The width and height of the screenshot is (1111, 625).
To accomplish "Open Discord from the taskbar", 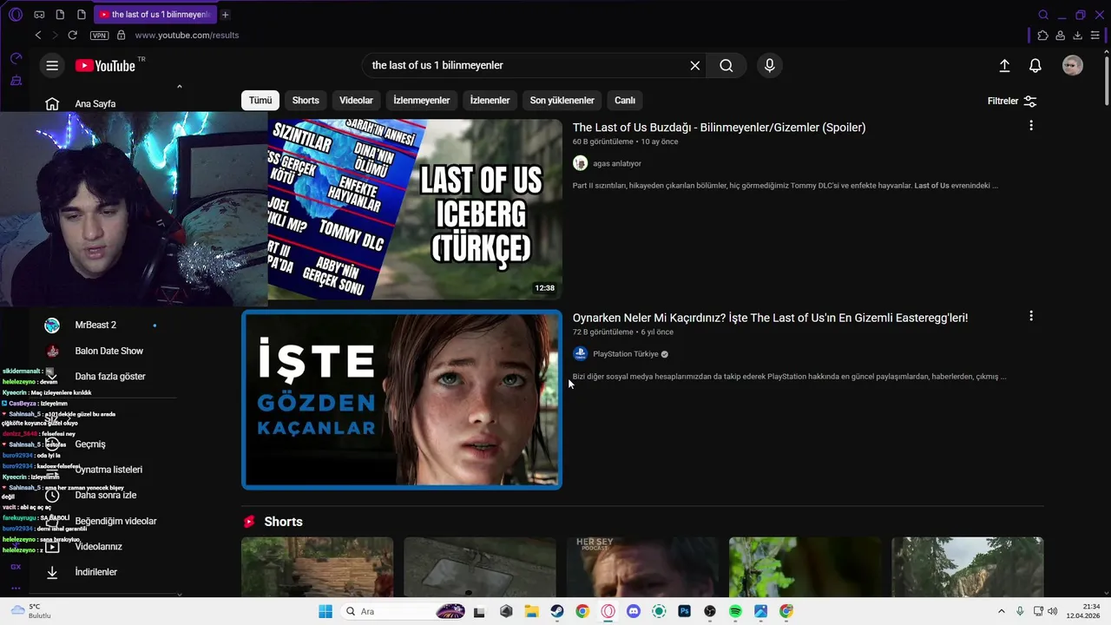I will pyautogui.click(x=634, y=611).
